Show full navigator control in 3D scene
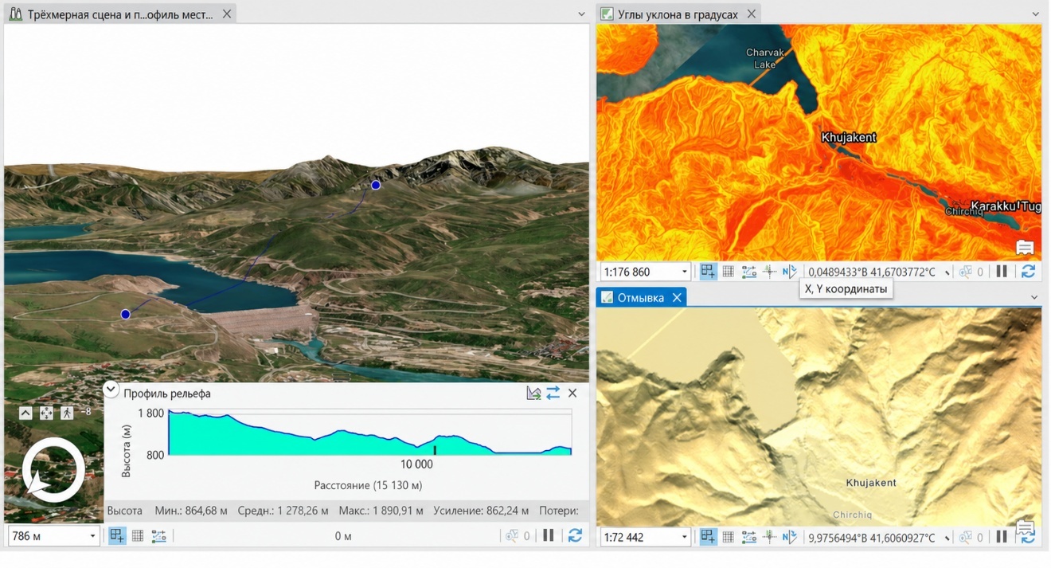Screen dimensions: 1051x568 click(x=25, y=413)
